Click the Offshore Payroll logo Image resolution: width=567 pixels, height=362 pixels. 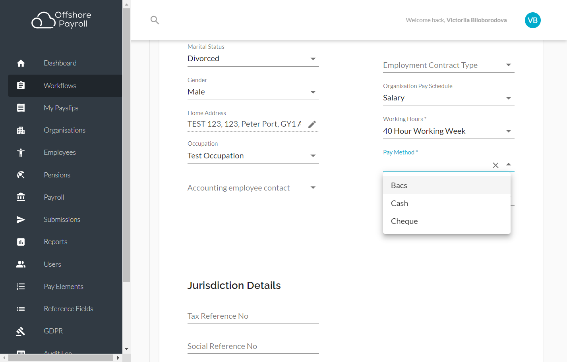point(62,20)
